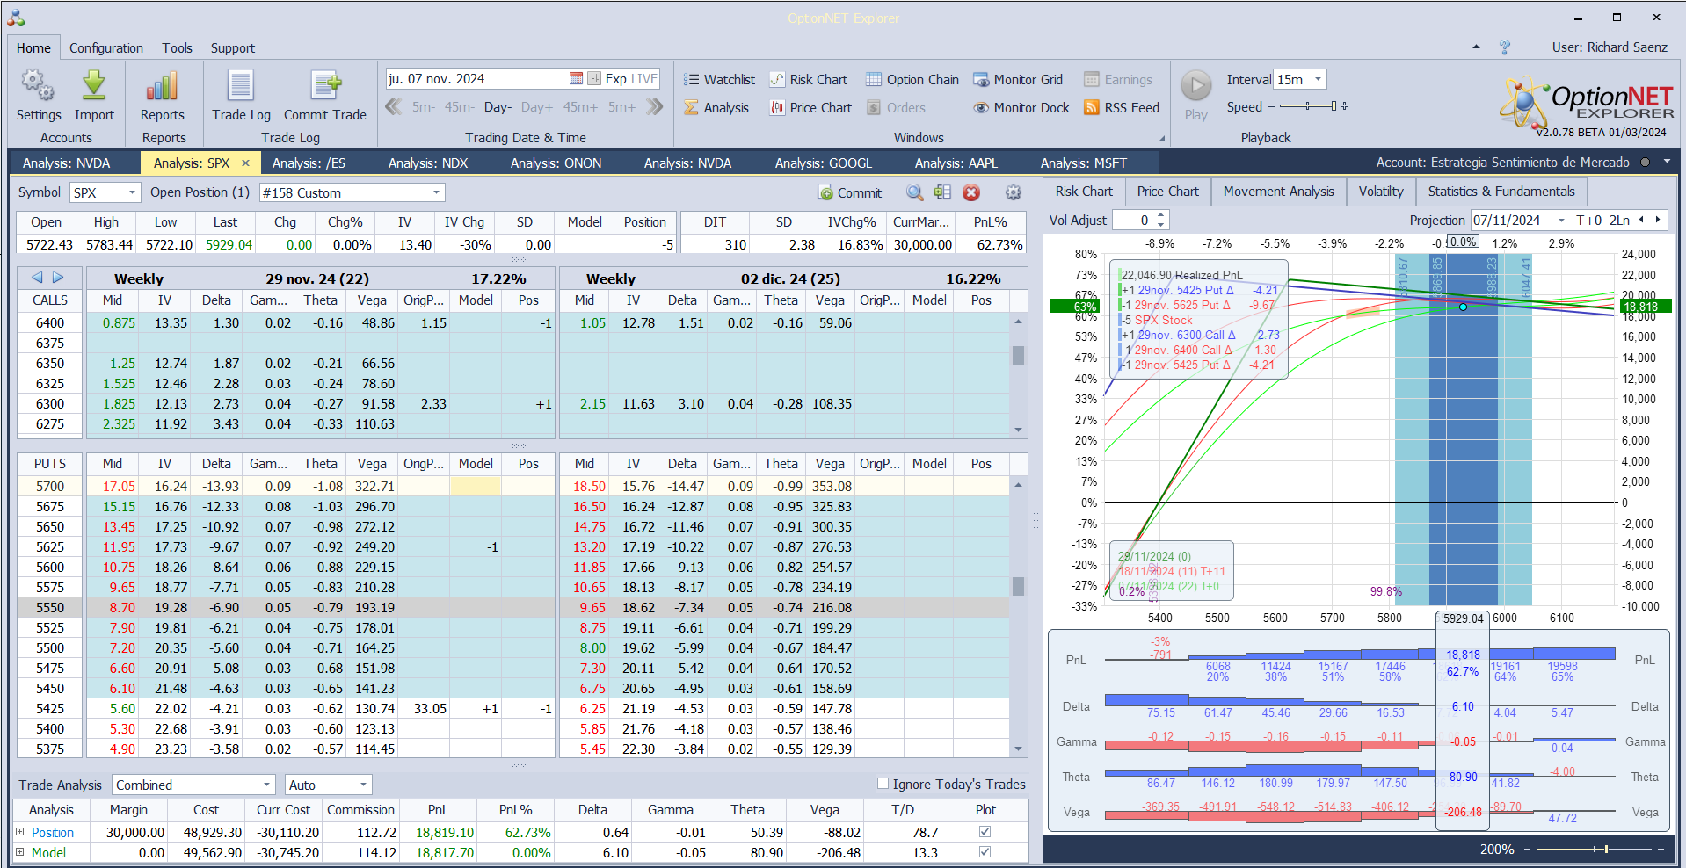This screenshot has height=868, width=1686.
Task: Switch to the Configuration ribbon tab
Action: click(x=105, y=48)
